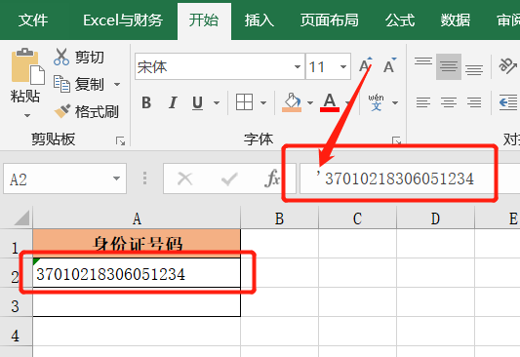Screen dimensions: 520x357
Task: Open the 页面布局 (Page Layout) tab
Action: click(329, 20)
